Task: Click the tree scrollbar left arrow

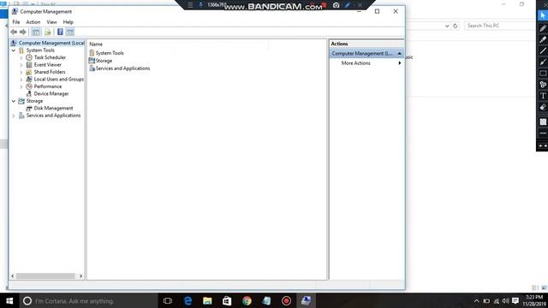Action: pos(13,276)
